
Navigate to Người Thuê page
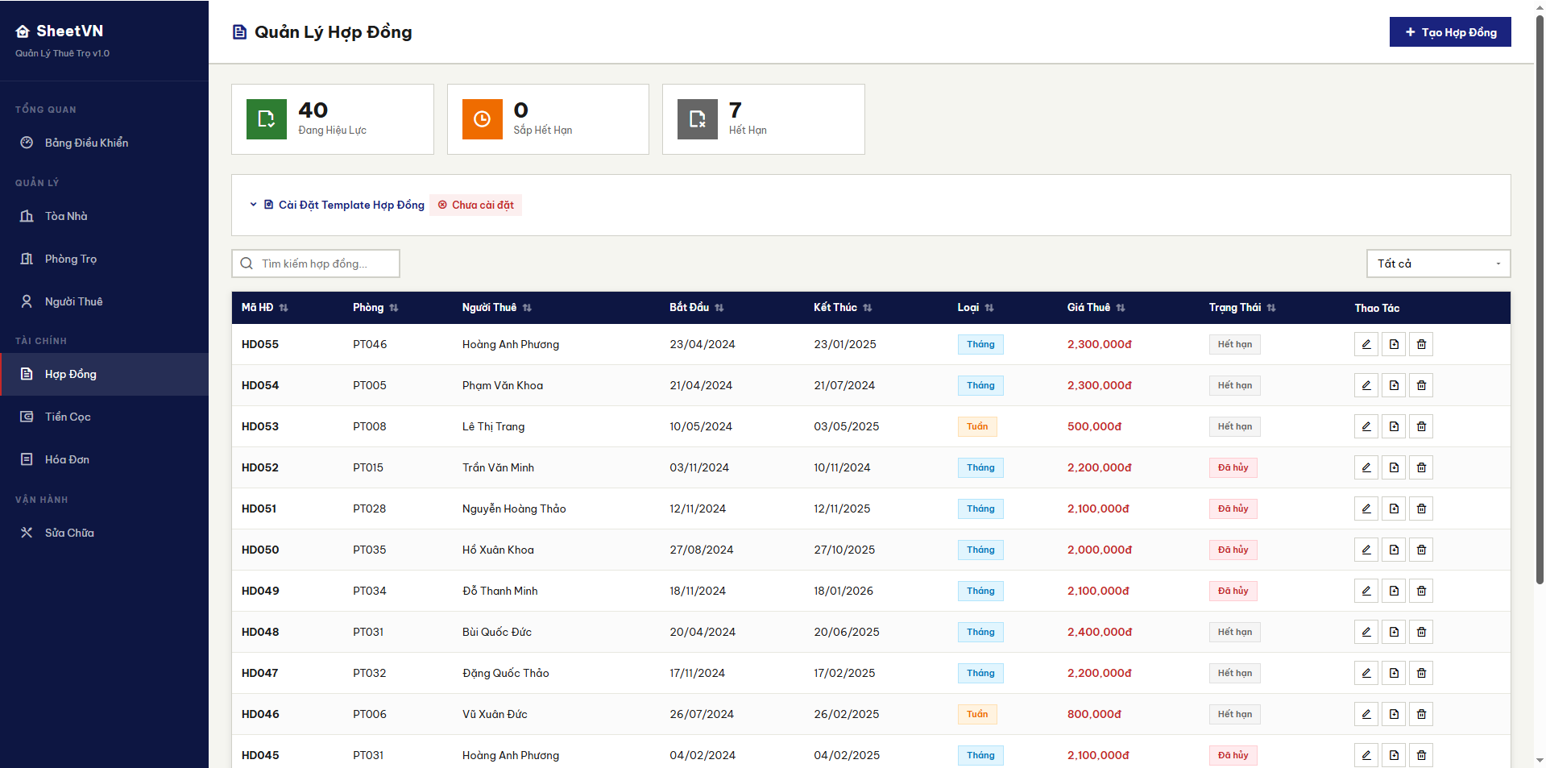[x=104, y=301]
